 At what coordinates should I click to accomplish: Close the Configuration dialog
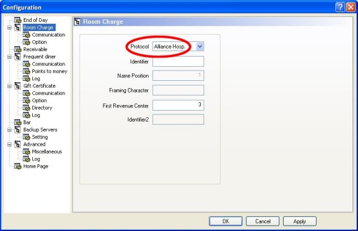(351, 7)
